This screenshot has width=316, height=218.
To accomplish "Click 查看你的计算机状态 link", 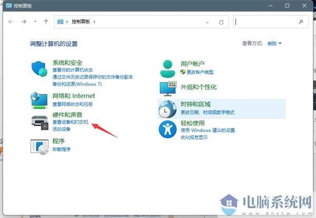I will (73, 70).
